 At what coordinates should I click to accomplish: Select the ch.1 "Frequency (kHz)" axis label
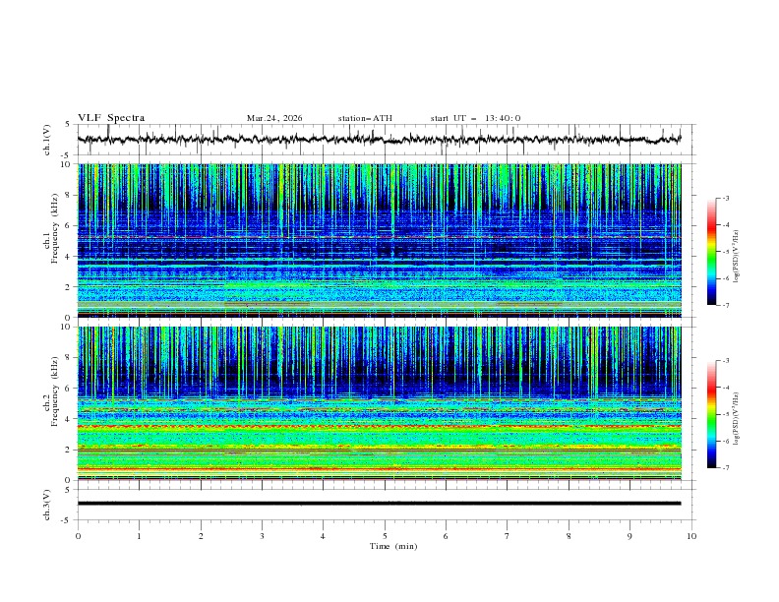coord(54,229)
